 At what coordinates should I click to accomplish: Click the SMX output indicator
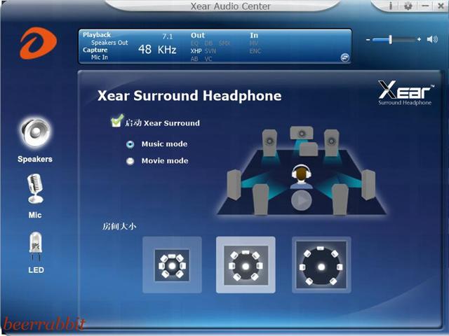pos(224,43)
